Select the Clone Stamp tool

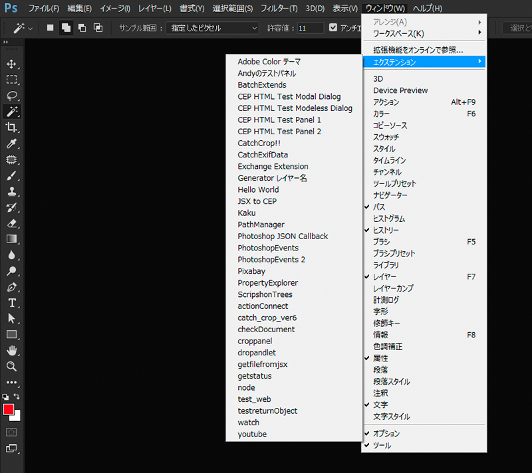coord(11,191)
